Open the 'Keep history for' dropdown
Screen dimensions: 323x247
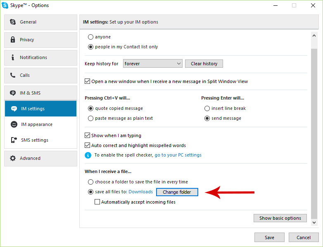coord(153,64)
